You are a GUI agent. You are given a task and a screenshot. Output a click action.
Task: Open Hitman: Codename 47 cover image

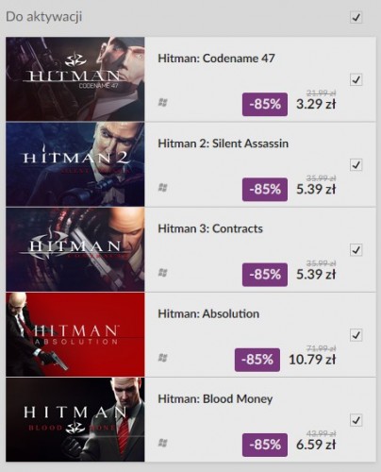(75, 79)
